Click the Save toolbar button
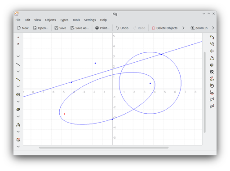This screenshot has height=171, width=230. click(60, 28)
